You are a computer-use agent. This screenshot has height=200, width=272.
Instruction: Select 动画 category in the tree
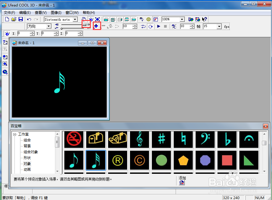click(x=27, y=169)
